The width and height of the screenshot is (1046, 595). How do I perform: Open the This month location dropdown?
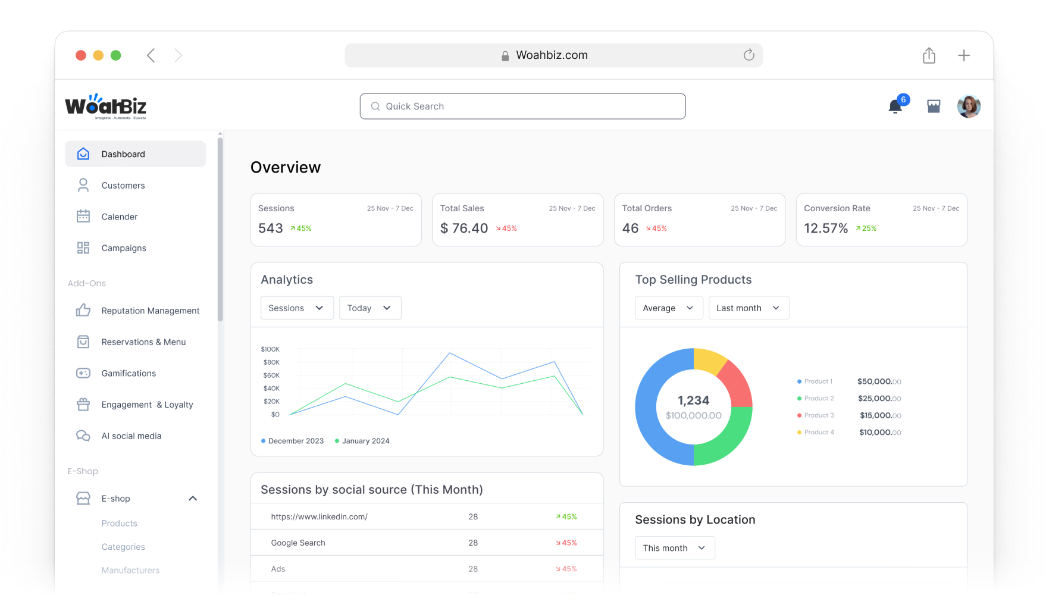pos(674,548)
